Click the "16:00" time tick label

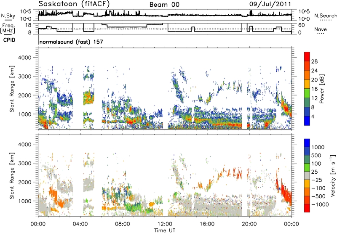[207, 224]
